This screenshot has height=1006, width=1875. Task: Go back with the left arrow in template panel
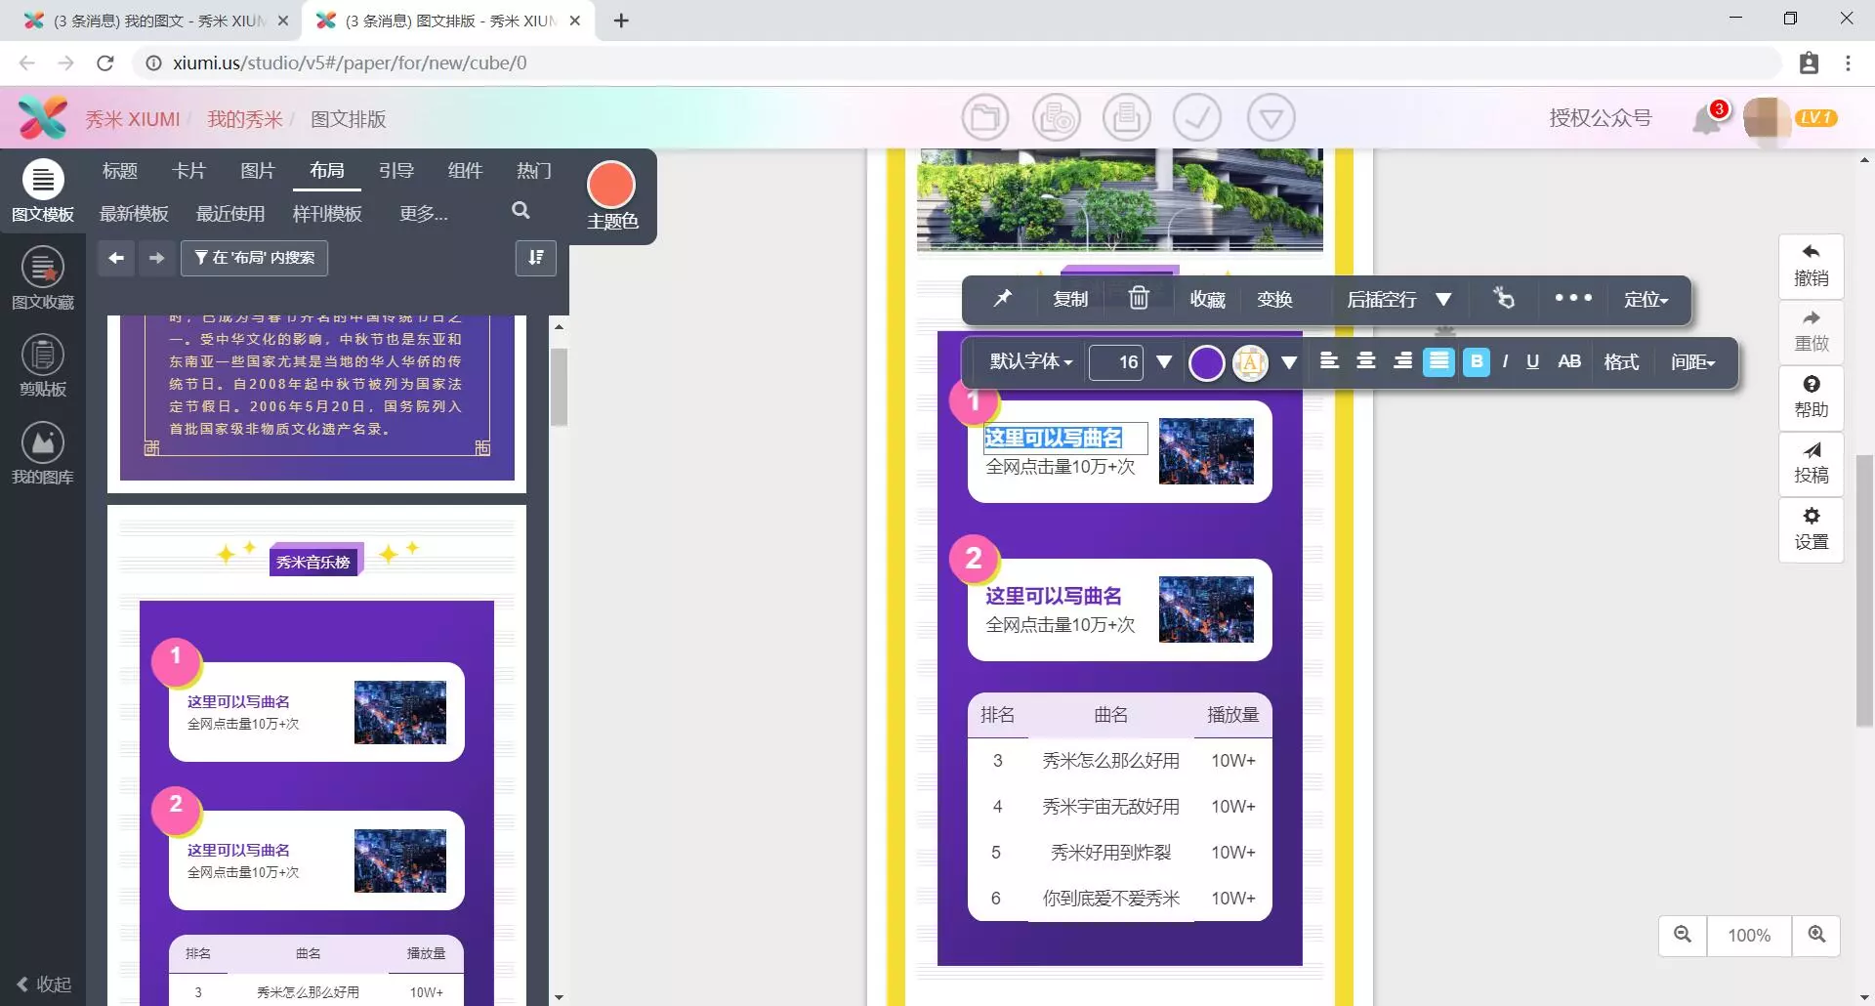point(116,258)
